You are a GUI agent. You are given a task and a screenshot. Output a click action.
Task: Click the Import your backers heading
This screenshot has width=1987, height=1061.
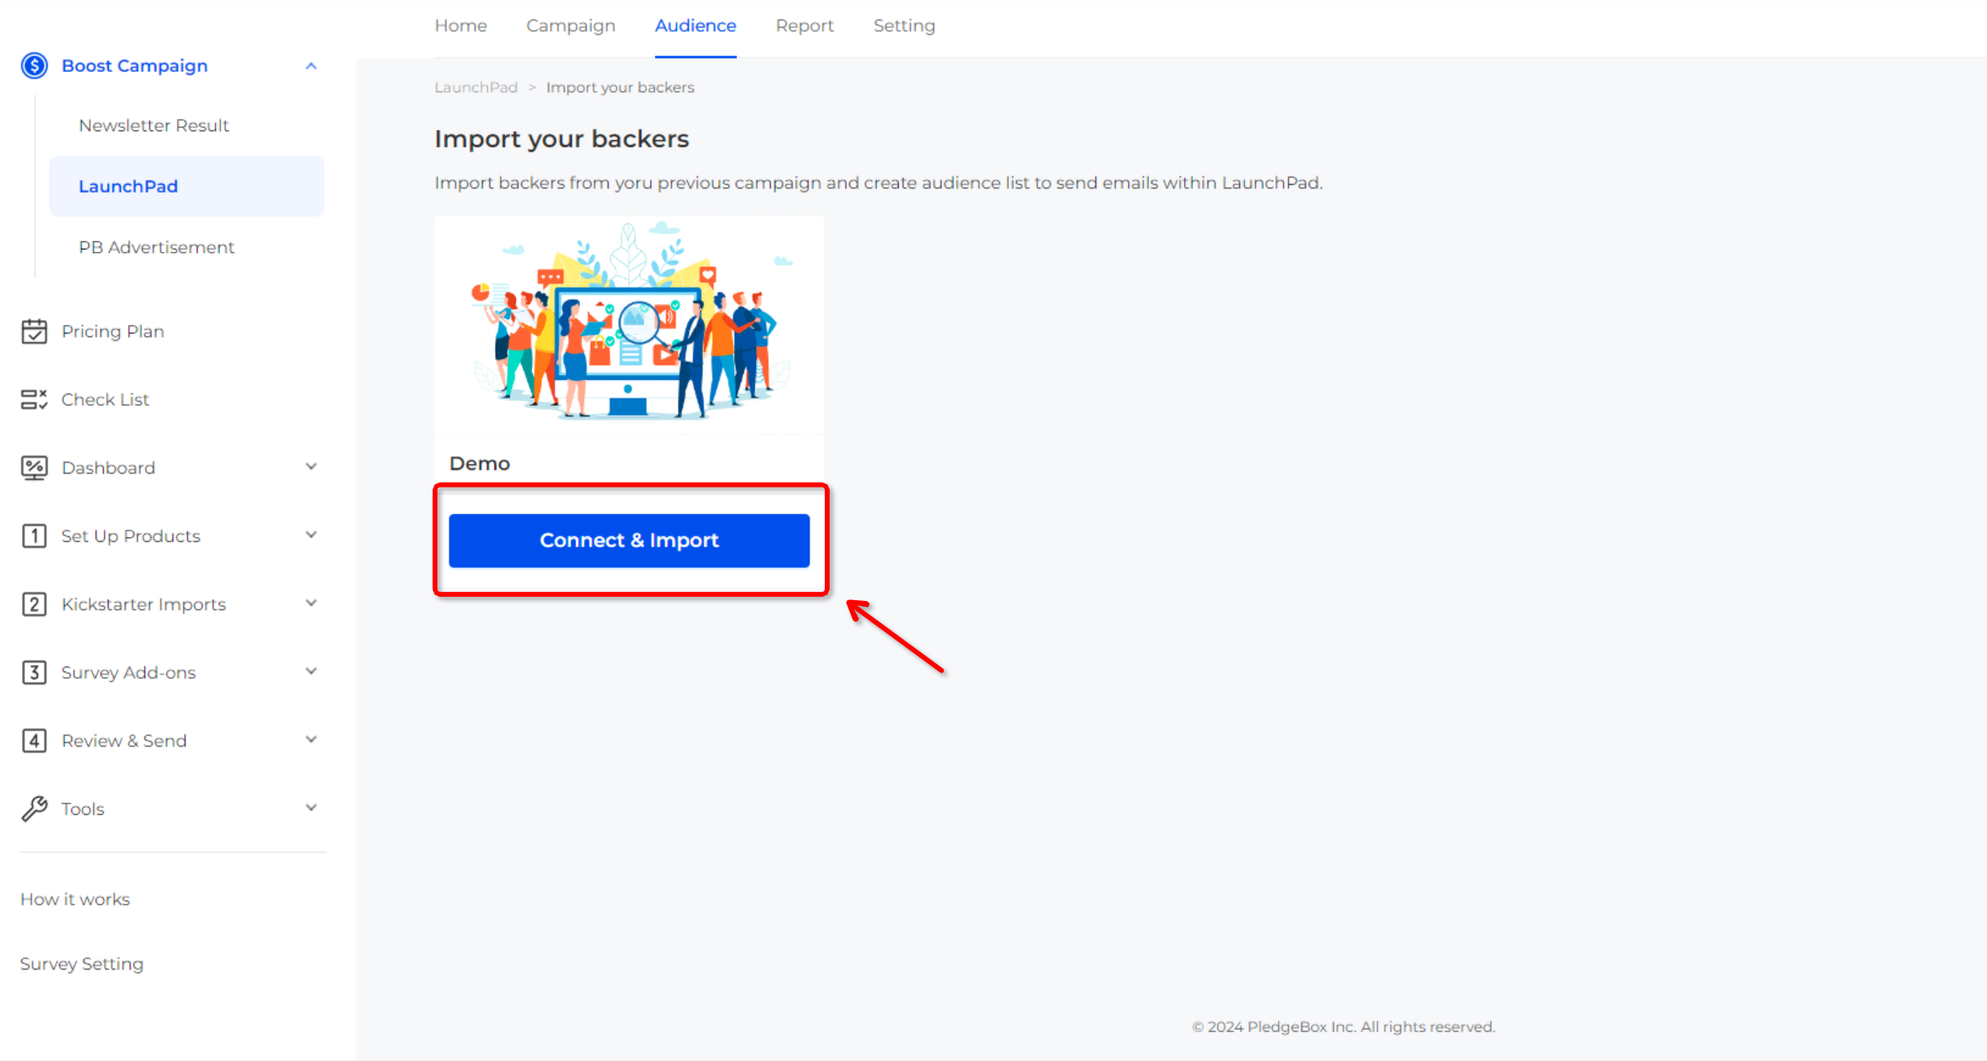[562, 139]
